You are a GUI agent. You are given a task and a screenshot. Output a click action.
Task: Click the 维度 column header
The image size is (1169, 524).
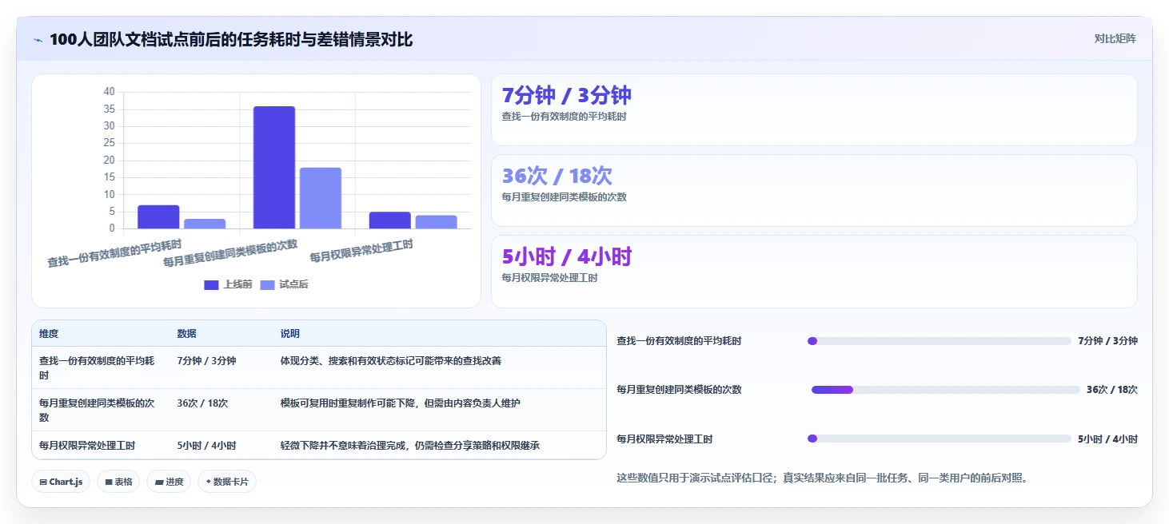coord(49,334)
